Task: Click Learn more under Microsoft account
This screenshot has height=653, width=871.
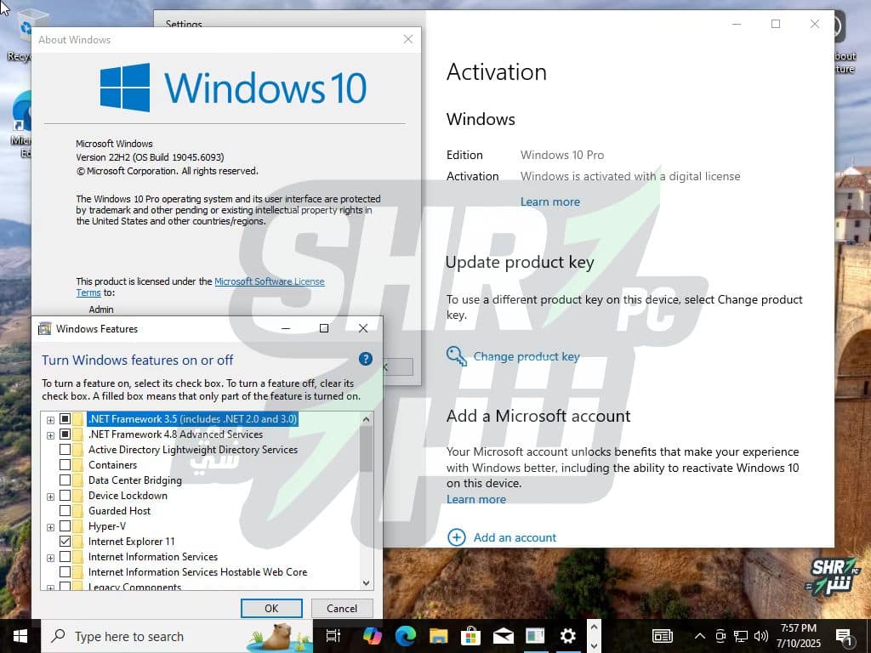Action: coord(476,499)
